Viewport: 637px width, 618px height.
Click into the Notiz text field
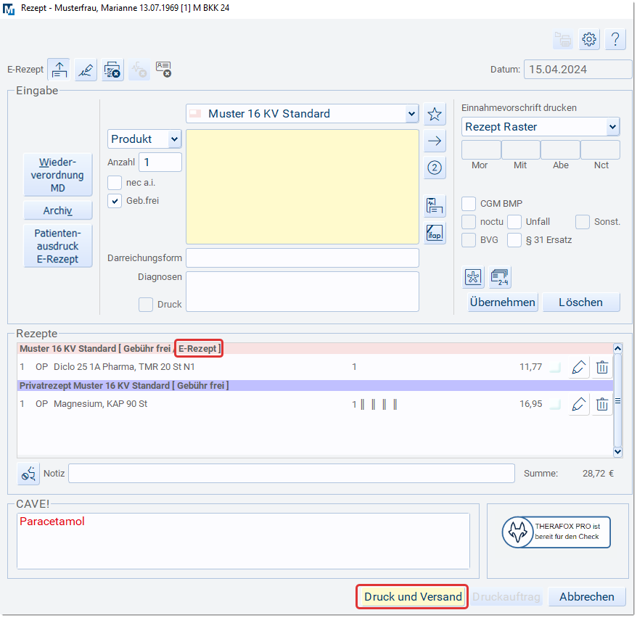pos(291,474)
